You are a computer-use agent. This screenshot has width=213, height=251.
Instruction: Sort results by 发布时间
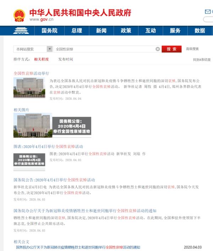[66, 59]
